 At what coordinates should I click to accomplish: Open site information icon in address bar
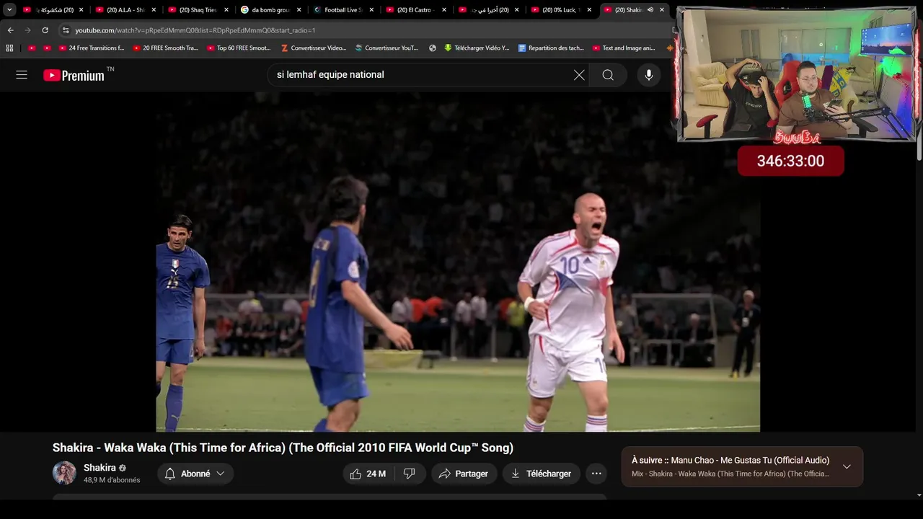66,30
